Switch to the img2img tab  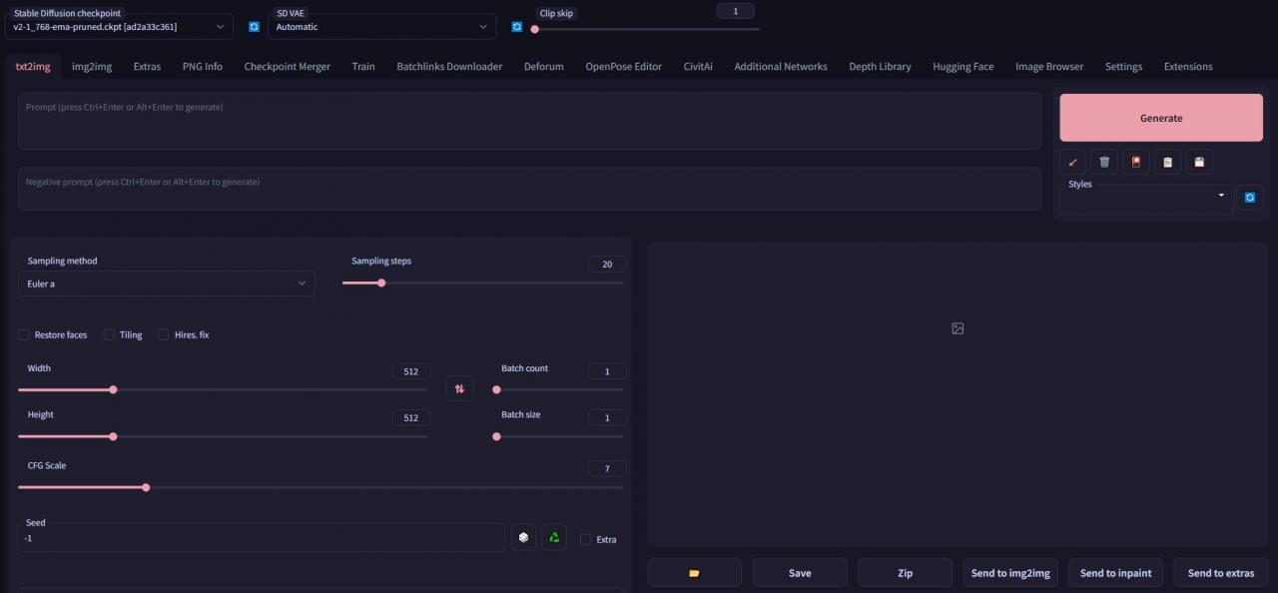[92, 66]
